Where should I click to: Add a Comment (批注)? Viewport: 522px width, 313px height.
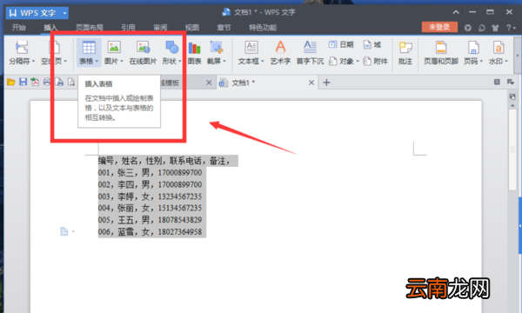point(405,52)
